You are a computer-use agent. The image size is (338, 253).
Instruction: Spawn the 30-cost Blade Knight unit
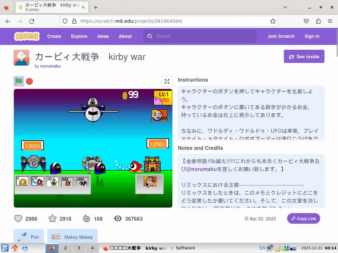pyautogui.click(x=52, y=182)
